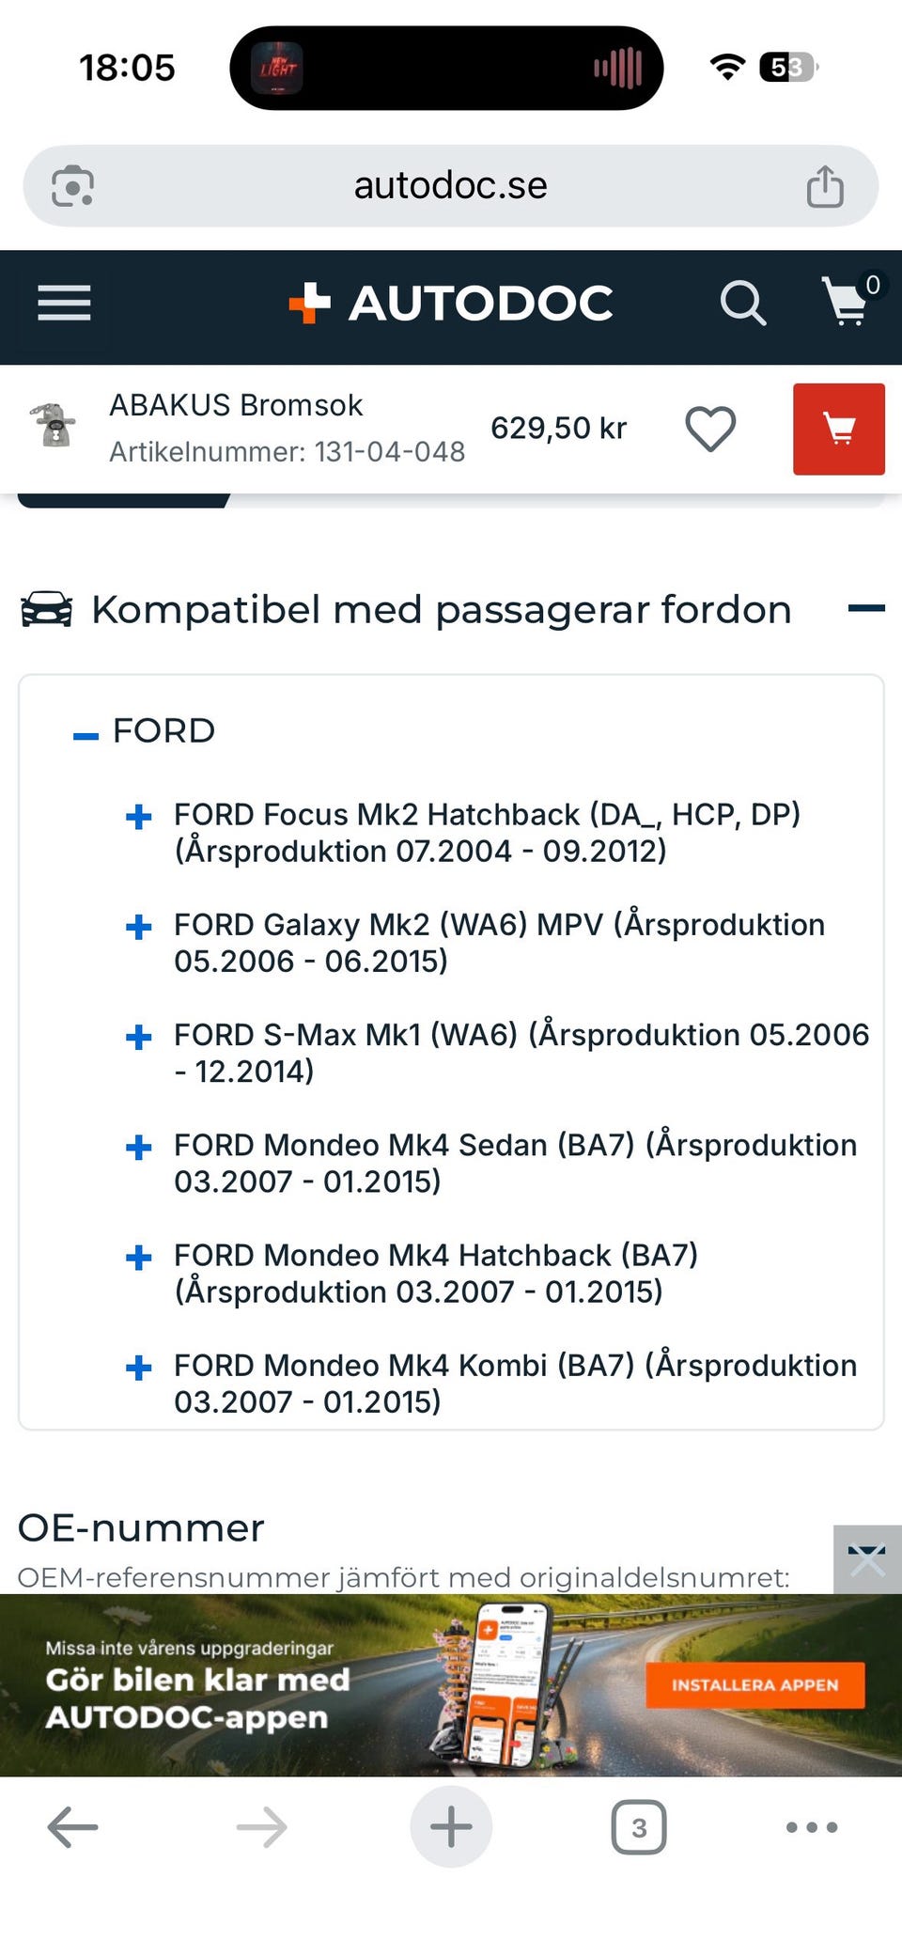The width and height of the screenshot is (902, 1956).
Task: Expand FORD Mondeo Mk4 Sedan entry
Action: point(139,1147)
